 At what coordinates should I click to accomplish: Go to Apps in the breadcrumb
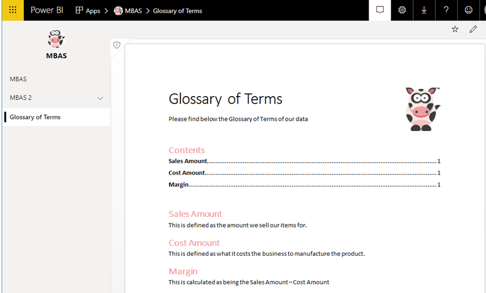point(93,11)
